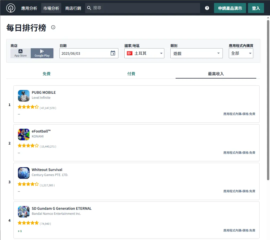Click the Century Games PTE. LTD. publisher
Image resolution: width=270 pixels, height=240 pixels.
click(x=50, y=175)
